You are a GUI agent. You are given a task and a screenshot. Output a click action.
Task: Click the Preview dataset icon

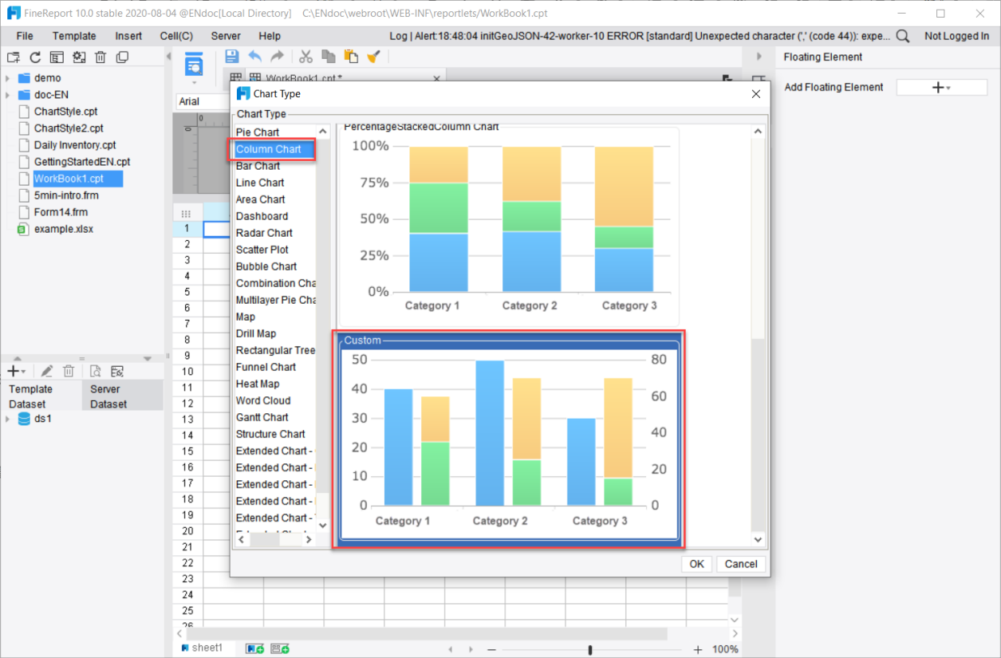[x=96, y=371]
